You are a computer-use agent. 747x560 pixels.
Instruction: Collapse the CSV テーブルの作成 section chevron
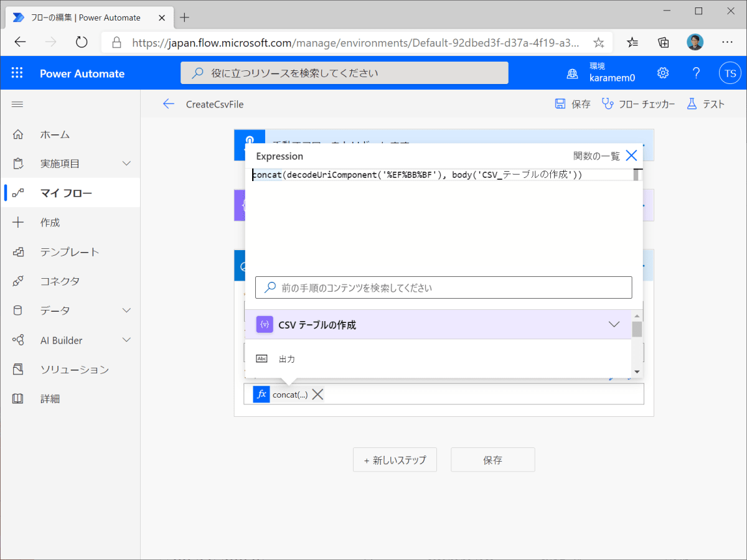click(614, 324)
